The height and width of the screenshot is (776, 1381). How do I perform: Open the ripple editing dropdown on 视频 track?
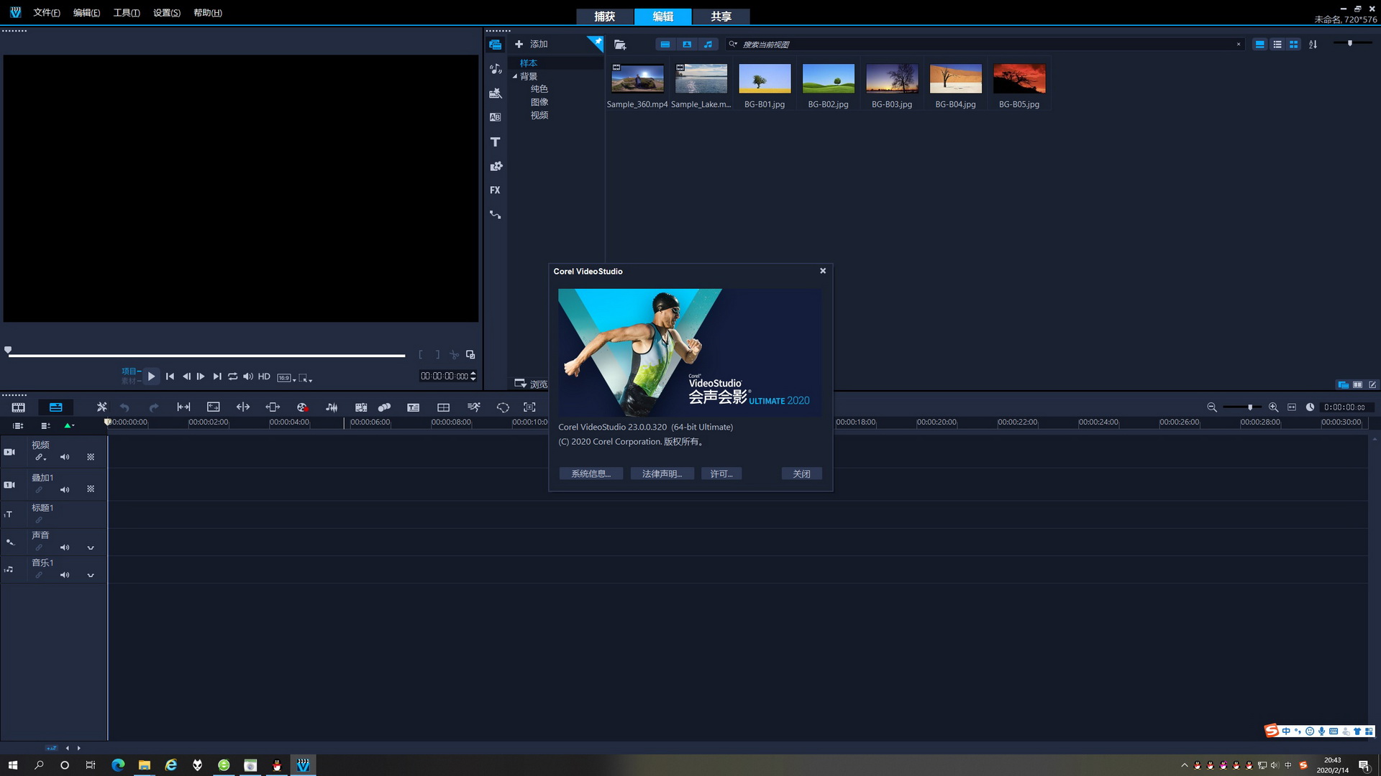tap(41, 457)
